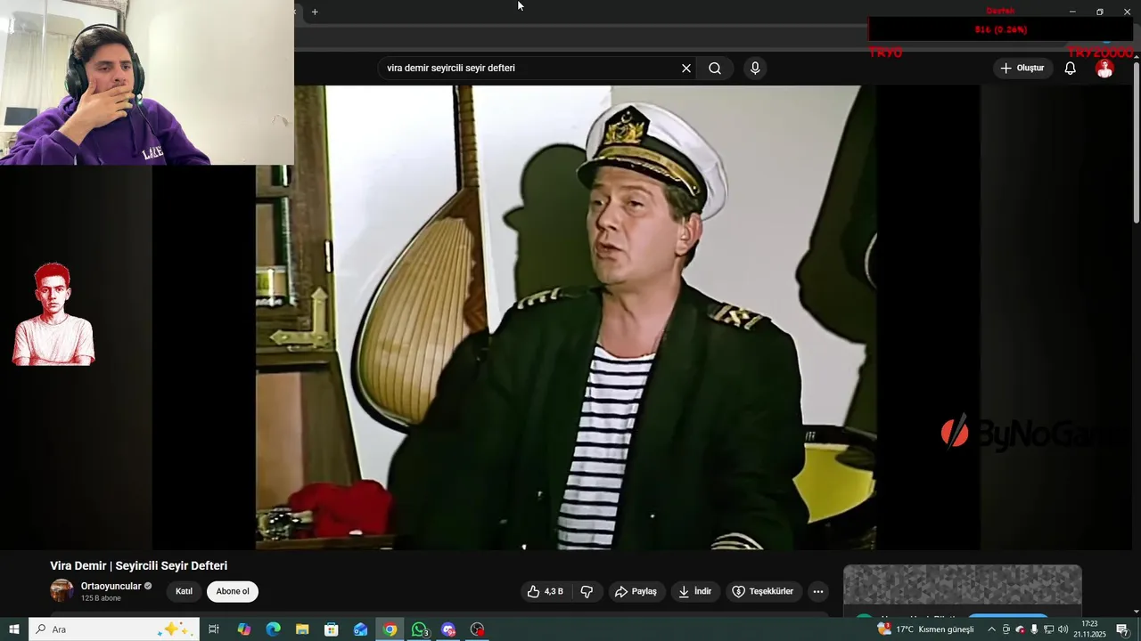Show hidden system tray icons
Viewport: 1141px width, 641px height.
coord(991,629)
